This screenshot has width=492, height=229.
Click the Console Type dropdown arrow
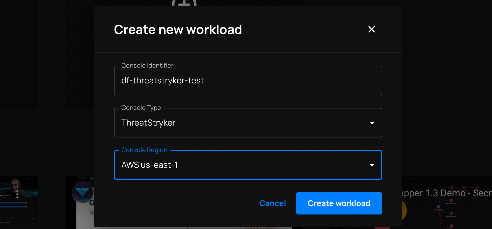pyautogui.click(x=372, y=123)
